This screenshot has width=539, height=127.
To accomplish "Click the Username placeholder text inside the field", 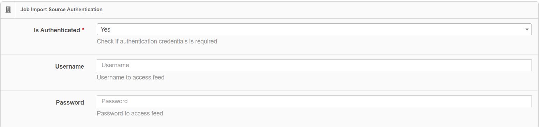I will pos(115,65).
